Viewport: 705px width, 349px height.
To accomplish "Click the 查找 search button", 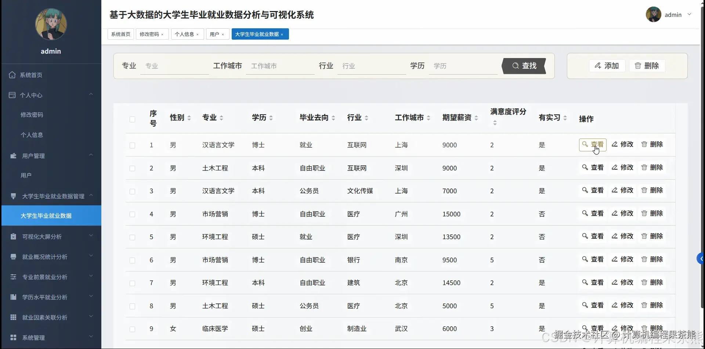I will click(524, 66).
